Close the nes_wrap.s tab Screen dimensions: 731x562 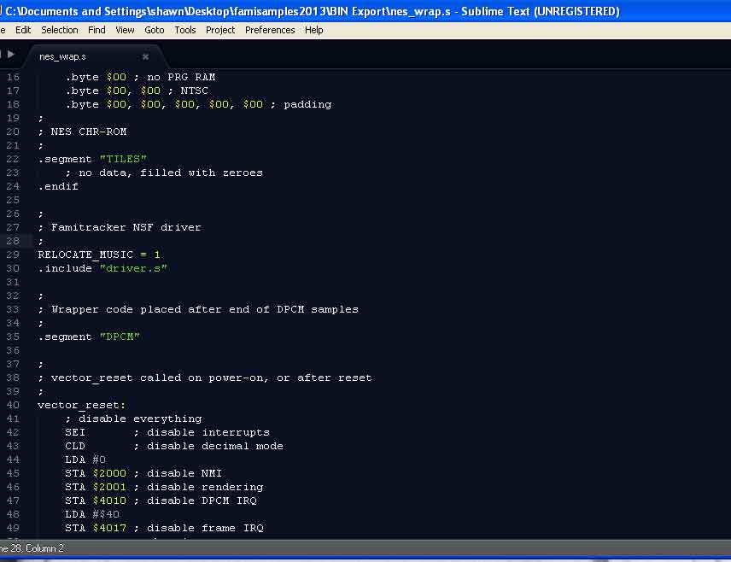pyautogui.click(x=145, y=56)
